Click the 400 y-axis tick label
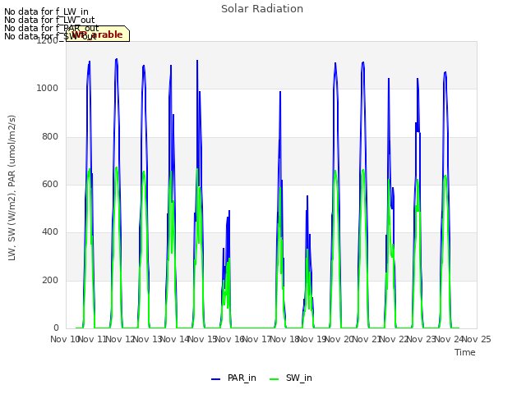526x394 pixels. (50, 231)
